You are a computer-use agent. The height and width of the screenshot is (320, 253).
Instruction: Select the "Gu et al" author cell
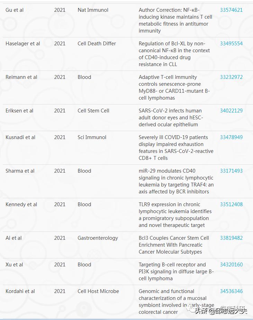point(15,10)
